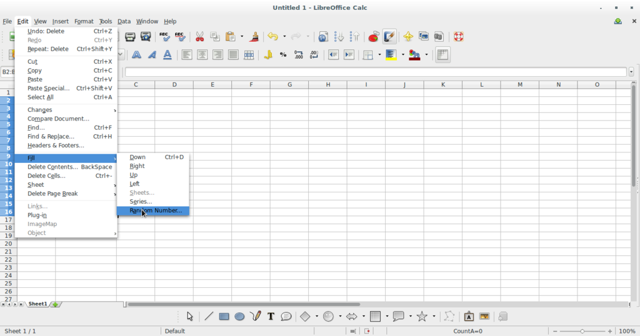The image size is (640, 336).
Task: Click Delete Contents... entry
Action: coord(66,167)
